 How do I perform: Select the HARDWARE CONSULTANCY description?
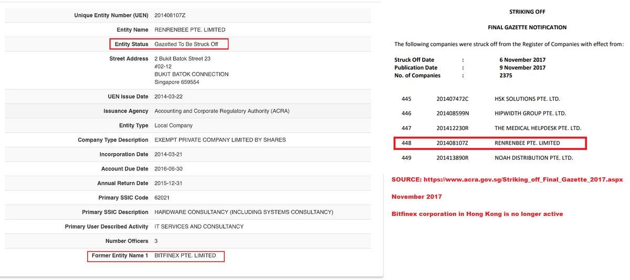pos(244,212)
